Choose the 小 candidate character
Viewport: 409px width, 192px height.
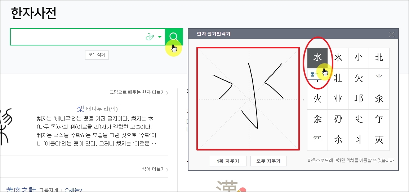click(359, 58)
